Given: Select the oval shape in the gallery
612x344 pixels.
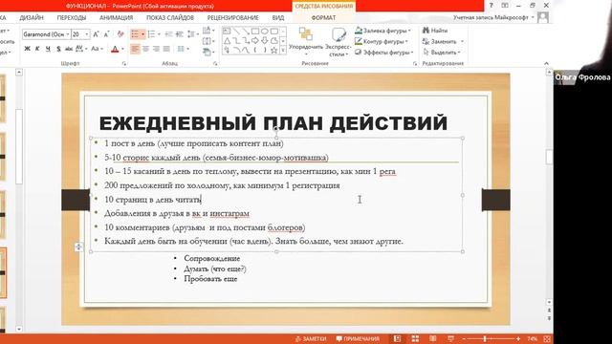Looking at the screenshot, I should pyautogui.click(x=265, y=32).
